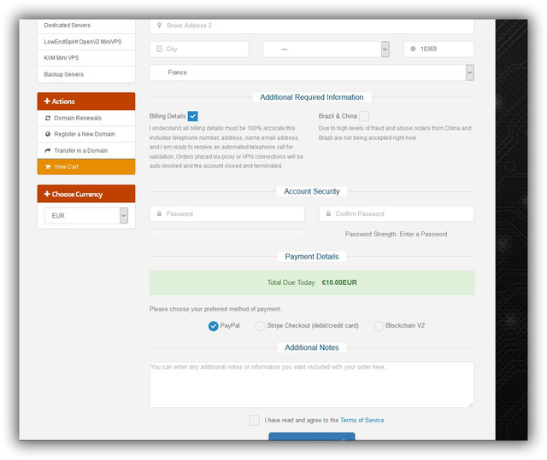Uncheck the Billing Details checkbox

(x=192, y=116)
